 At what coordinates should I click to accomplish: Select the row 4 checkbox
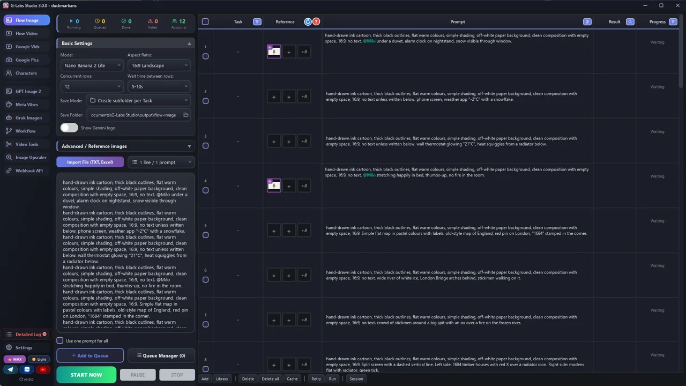(205, 190)
